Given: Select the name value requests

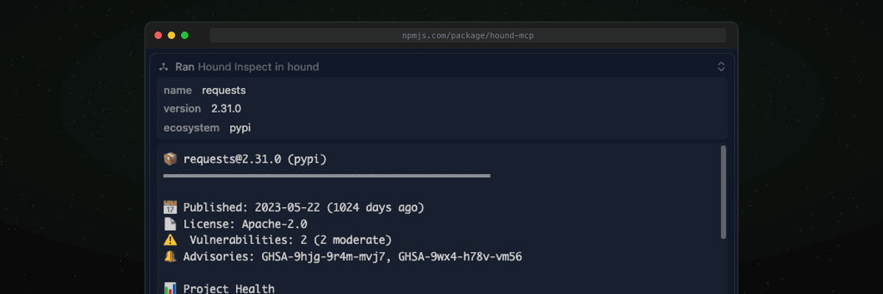Looking at the screenshot, I should click(224, 90).
